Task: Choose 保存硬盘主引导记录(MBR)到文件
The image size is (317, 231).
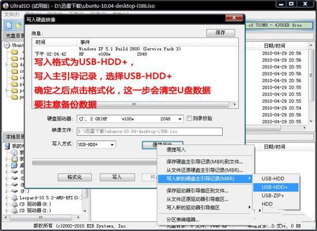Action: (205, 161)
